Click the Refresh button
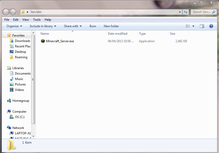Viewport: 219px width, 153px height. click(x=186, y=12)
